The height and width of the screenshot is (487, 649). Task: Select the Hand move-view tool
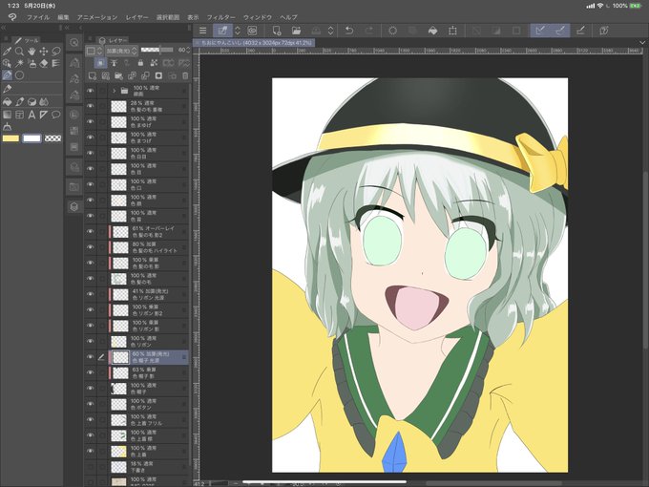tap(31, 52)
